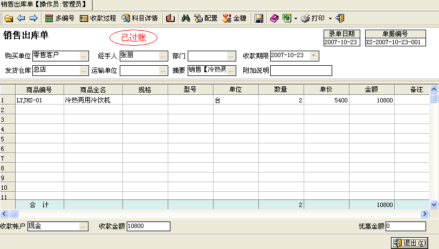The width and height of the screenshot is (439, 249).
Task: Expand the 收款期限 date dropdown
Action: [x=314, y=56]
